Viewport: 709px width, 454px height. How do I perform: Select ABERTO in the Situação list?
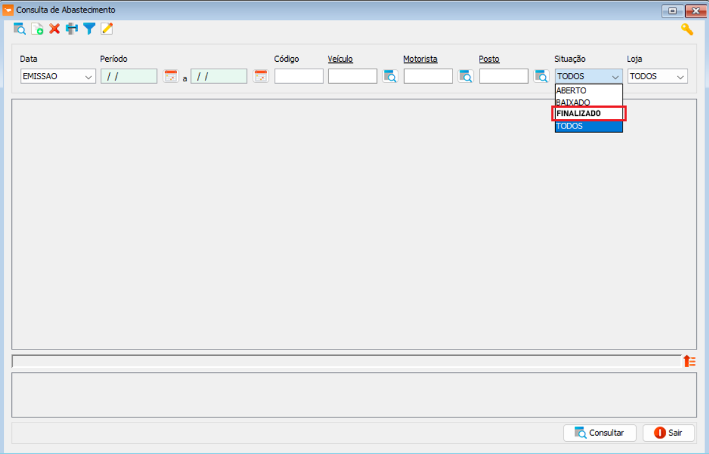click(x=588, y=91)
